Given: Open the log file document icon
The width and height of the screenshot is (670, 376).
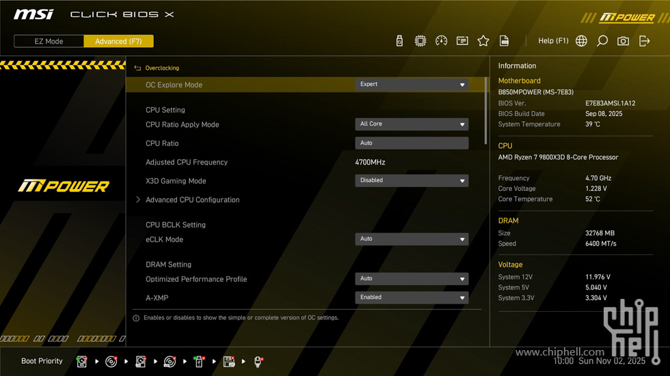Looking at the screenshot, I should coord(504,41).
